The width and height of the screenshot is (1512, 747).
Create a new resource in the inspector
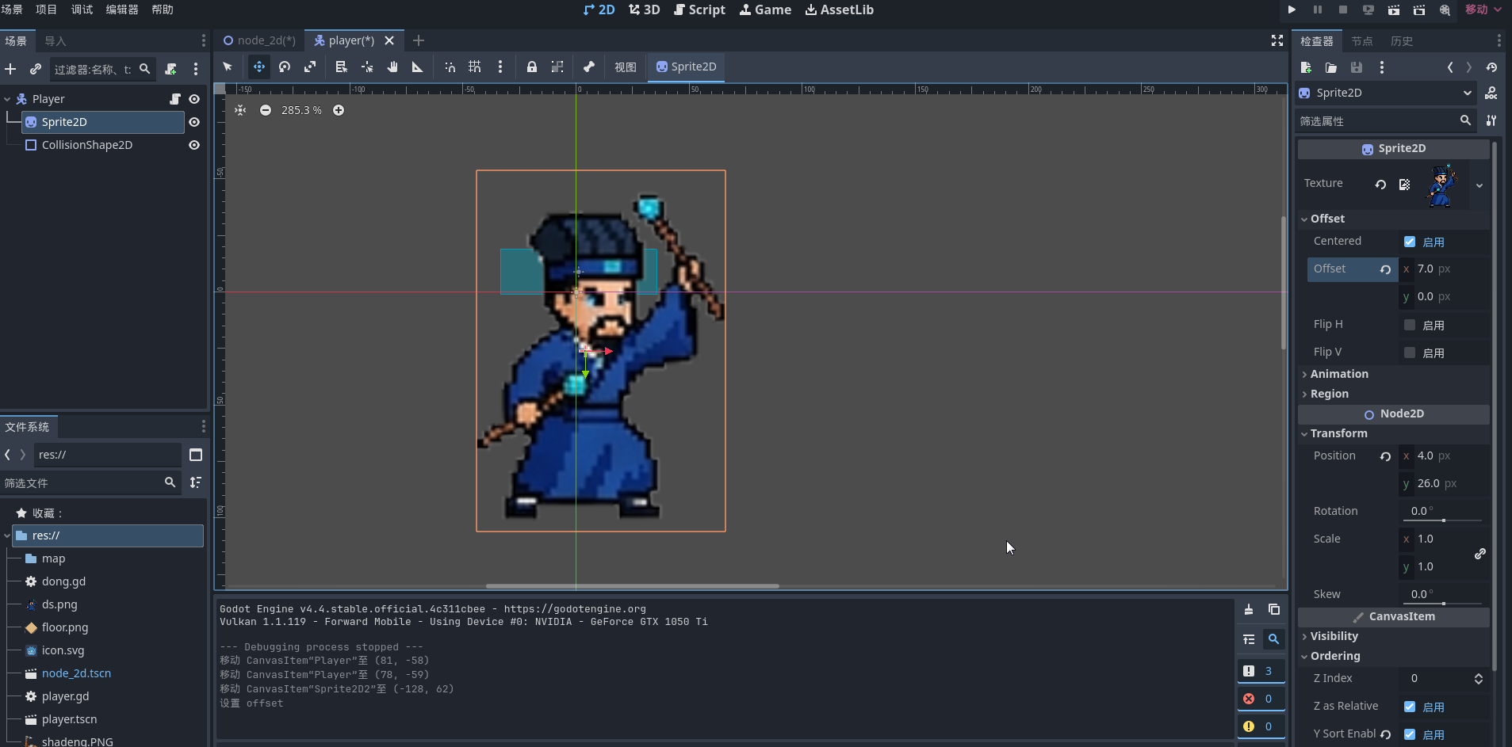click(x=1306, y=67)
